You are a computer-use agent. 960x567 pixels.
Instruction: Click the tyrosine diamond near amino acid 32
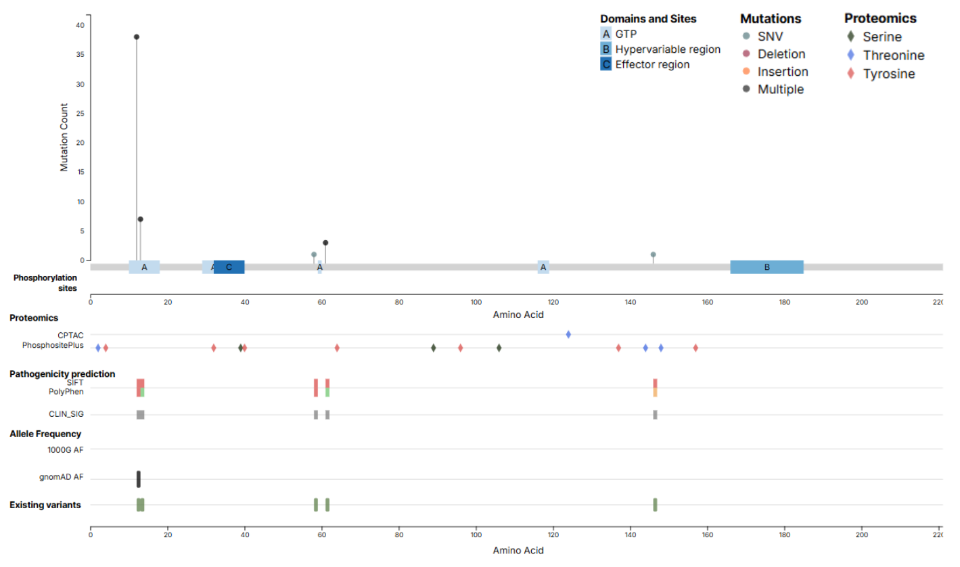click(x=214, y=348)
